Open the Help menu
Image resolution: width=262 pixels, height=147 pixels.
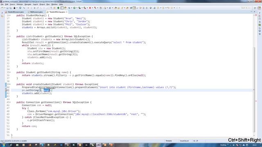point(61,4)
